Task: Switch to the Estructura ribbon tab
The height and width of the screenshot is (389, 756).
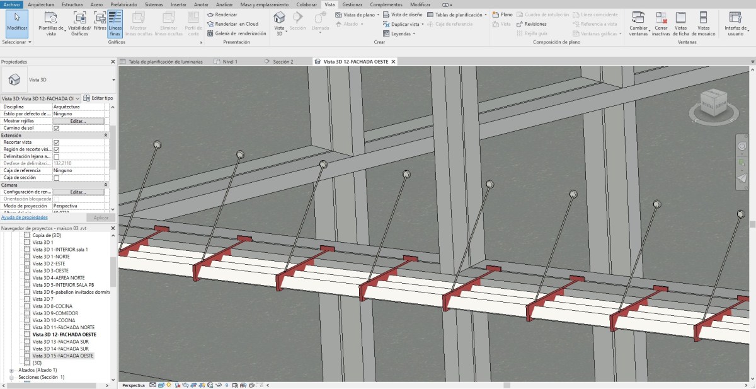Action: 72,4
